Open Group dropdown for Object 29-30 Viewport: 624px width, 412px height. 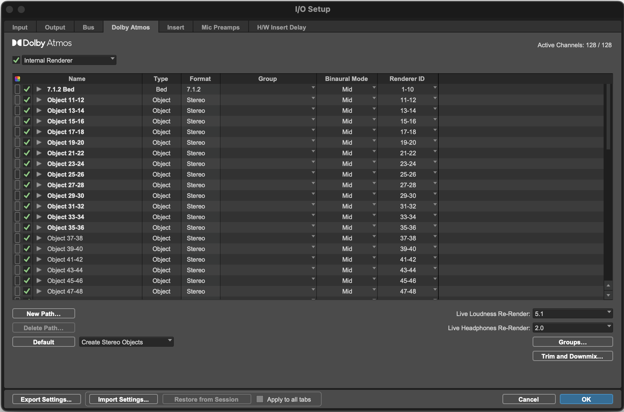pos(313,194)
